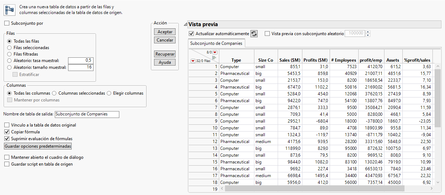Increase random subset size with up arrow
445x195 pixels.
368,32
